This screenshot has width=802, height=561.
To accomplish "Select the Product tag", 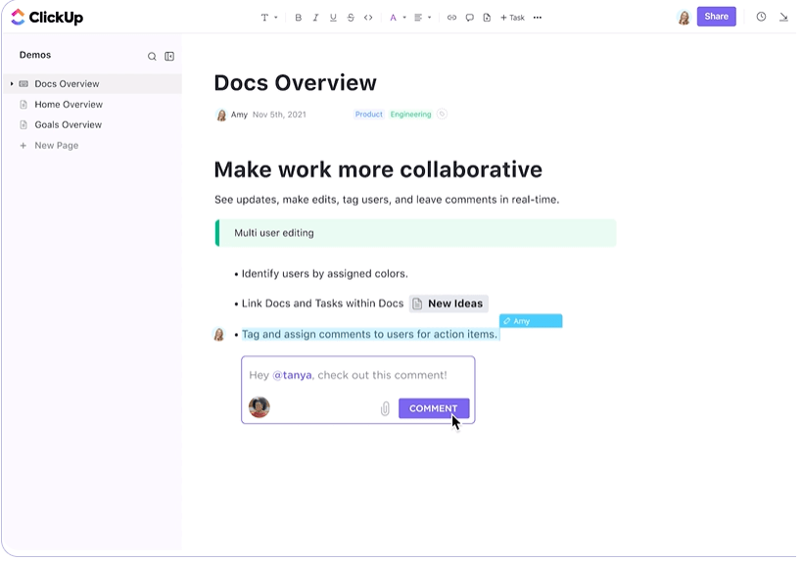I will pos(369,114).
